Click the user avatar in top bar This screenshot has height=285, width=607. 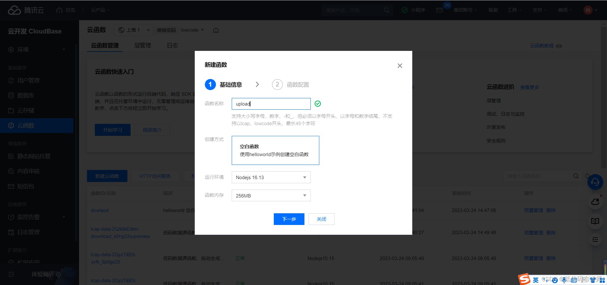tap(588, 10)
